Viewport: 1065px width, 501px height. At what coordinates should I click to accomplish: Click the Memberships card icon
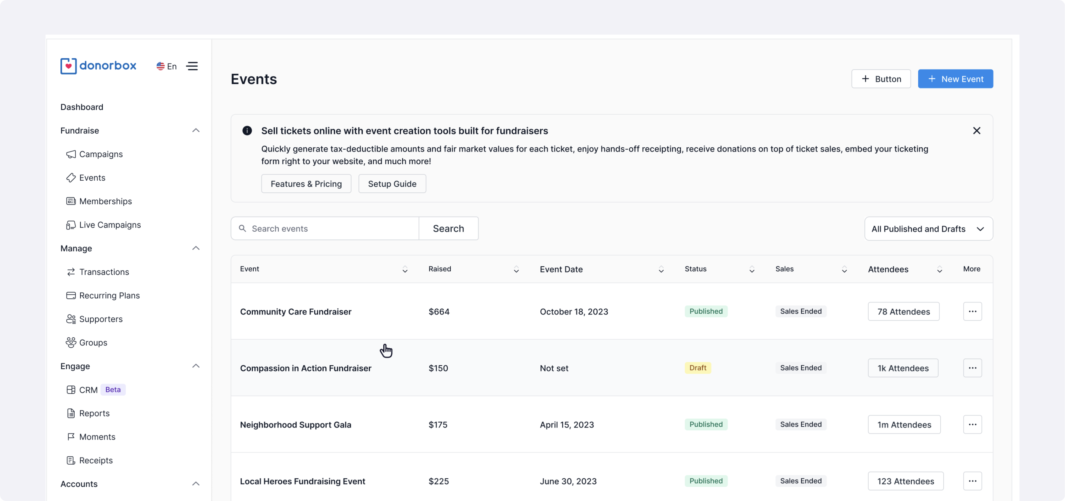pos(71,201)
